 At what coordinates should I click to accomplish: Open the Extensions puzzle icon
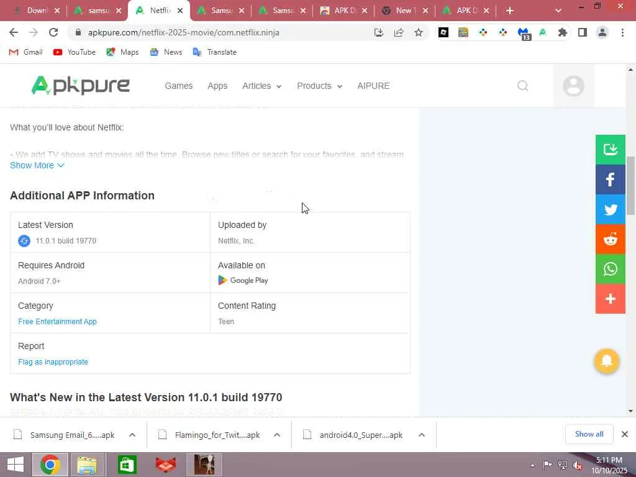point(563,32)
